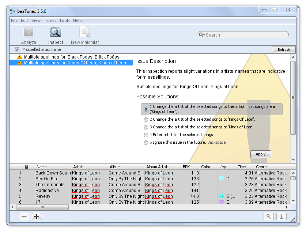
Task: Click the New Matchlist icon
Action: click(x=85, y=33)
